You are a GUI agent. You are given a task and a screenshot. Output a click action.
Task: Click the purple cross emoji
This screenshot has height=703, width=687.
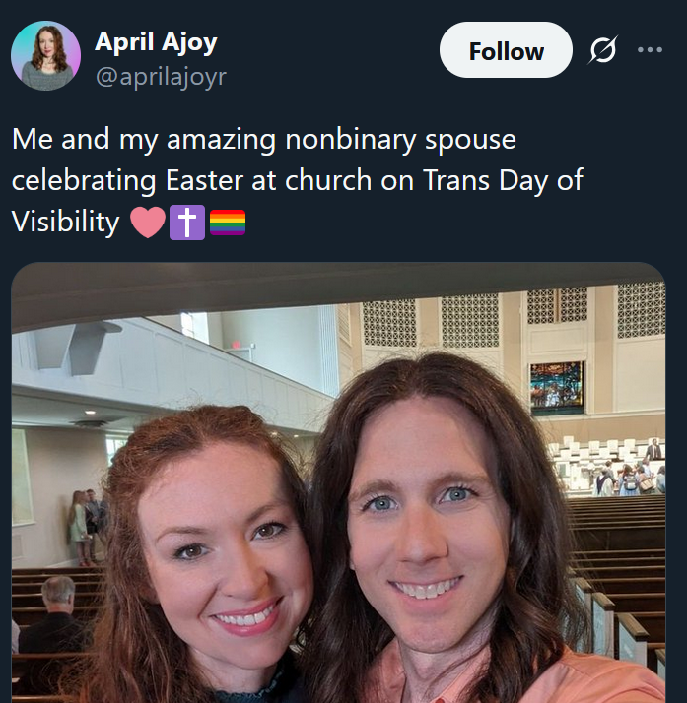point(187,223)
